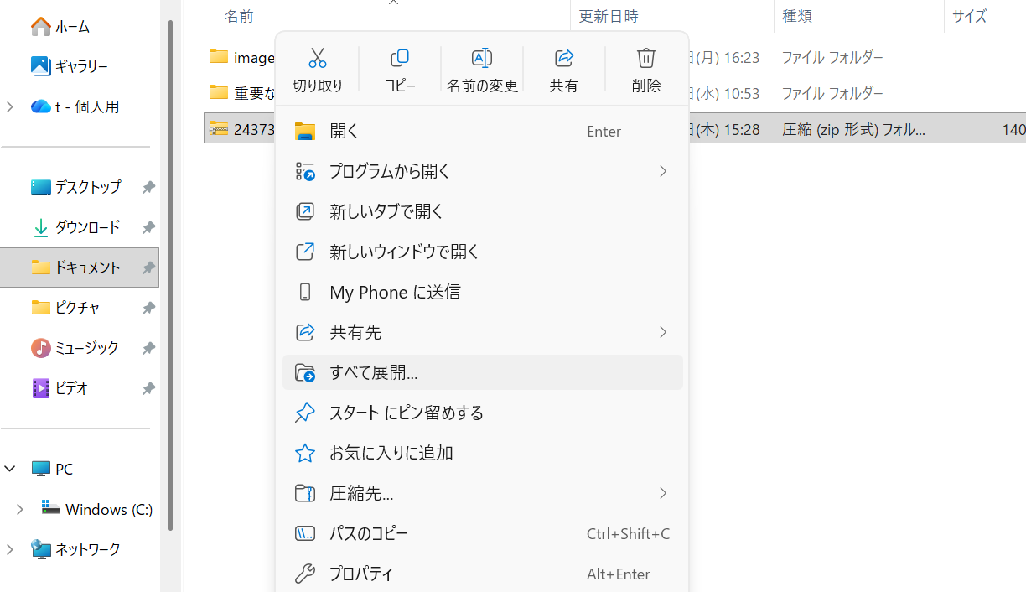
Task: Go to ホーム in the sidebar
Action: (72, 27)
